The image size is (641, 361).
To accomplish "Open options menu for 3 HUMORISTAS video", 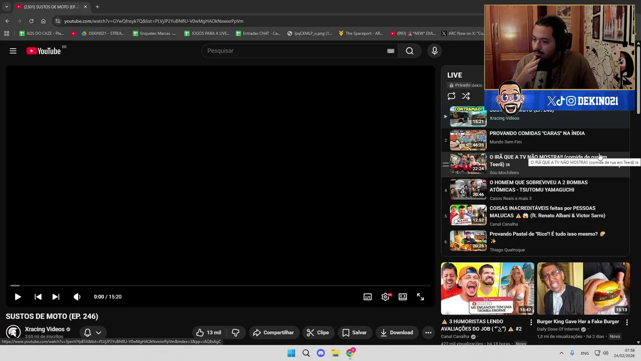I will (531, 322).
